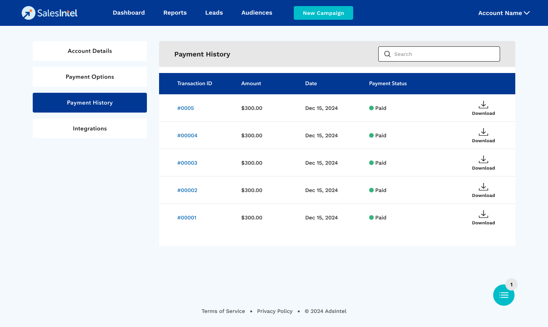Start a New Campaign
The image size is (548, 327).
(x=323, y=13)
